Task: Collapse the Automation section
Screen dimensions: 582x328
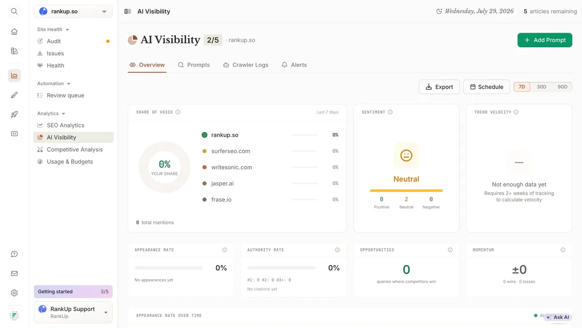Action: click(54, 84)
